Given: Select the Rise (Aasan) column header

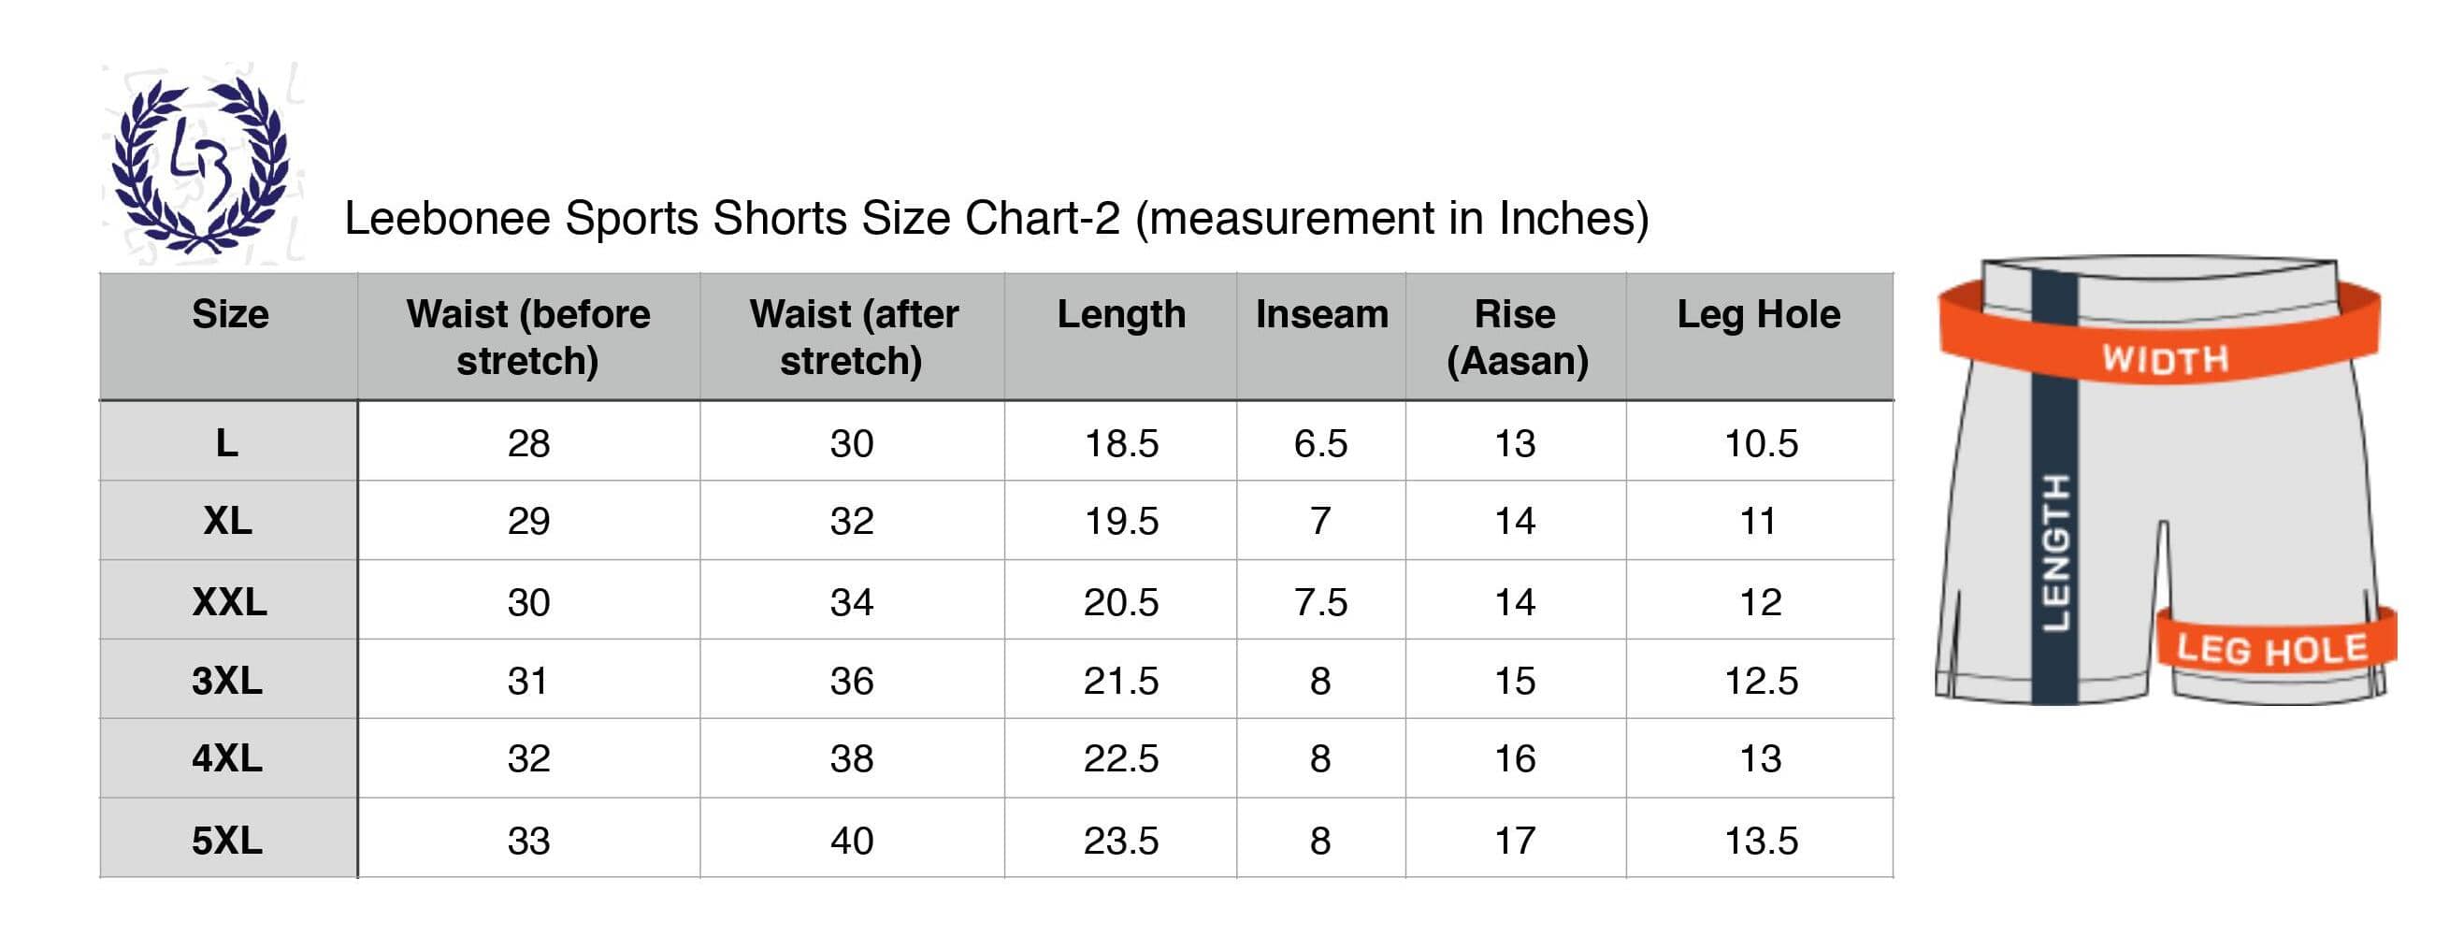Looking at the screenshot, I should (1517, 338).
